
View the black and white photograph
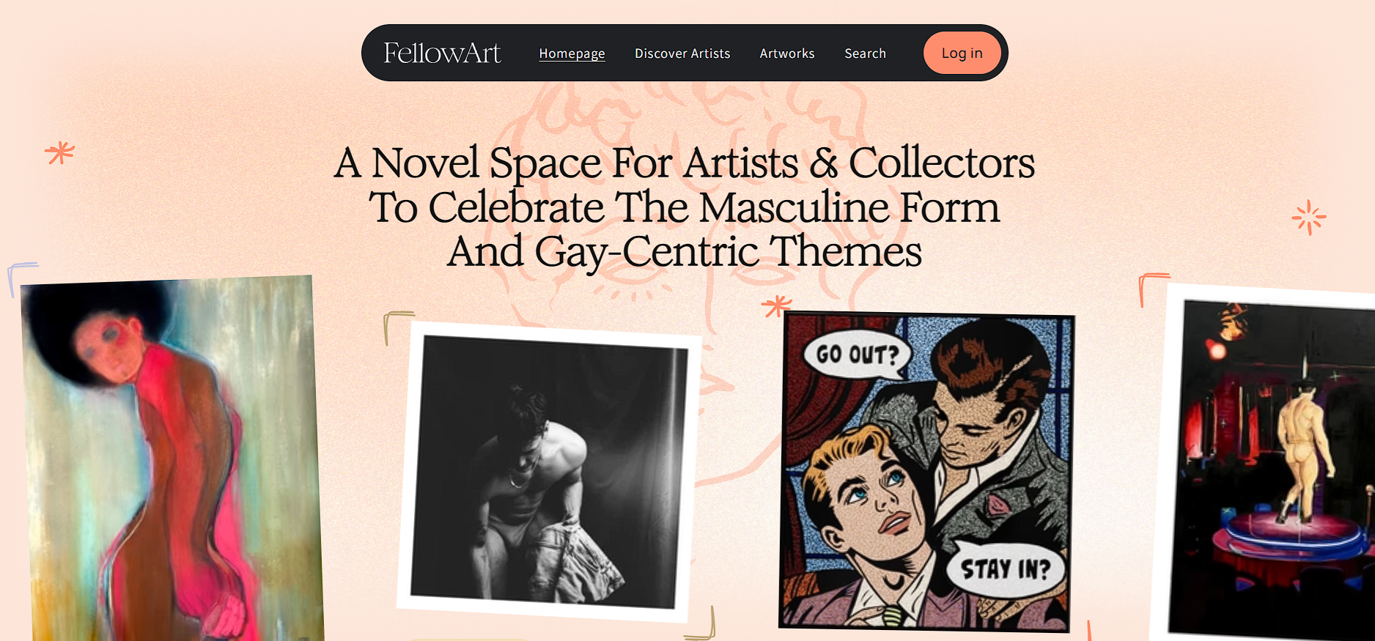pyautogui.click(x=548, y=471)
